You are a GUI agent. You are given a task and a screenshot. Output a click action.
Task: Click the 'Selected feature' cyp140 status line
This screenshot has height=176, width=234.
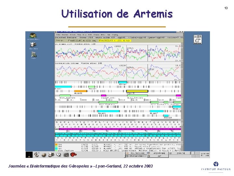click(x=119, y=37)
